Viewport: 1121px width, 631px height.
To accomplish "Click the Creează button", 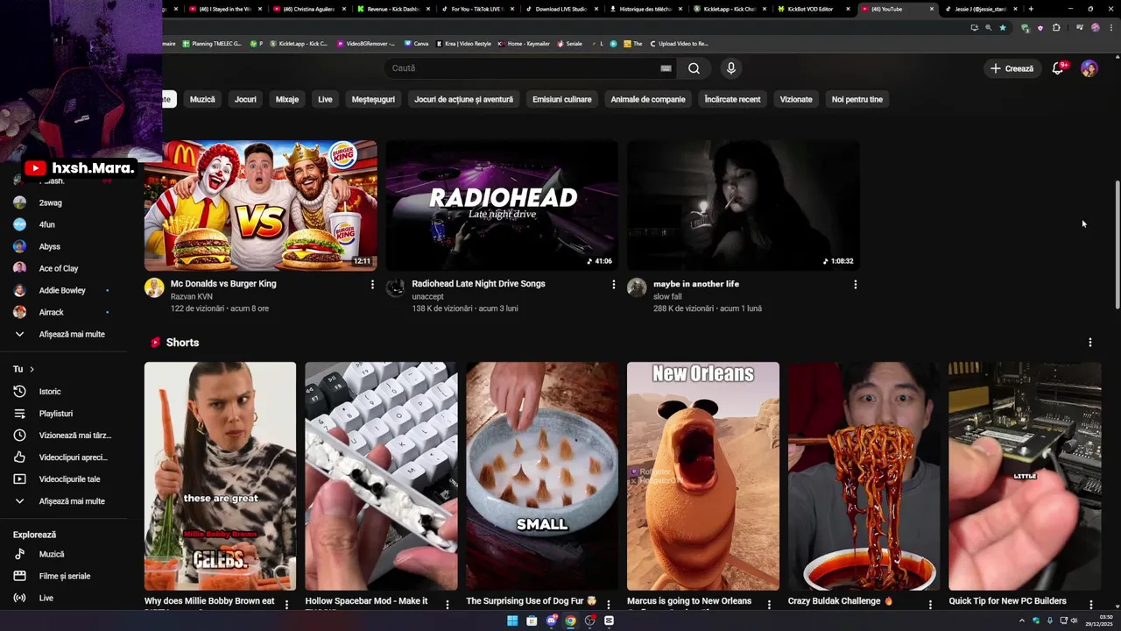I will pyautogui.click(x=1012, y=68).
